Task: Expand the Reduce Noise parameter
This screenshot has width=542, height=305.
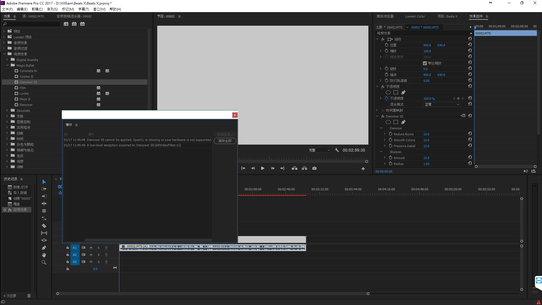Action: [384, 134]
